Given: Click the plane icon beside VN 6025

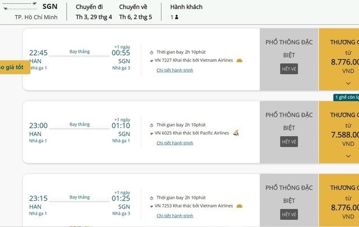Looking at the screenshot, I should tap(151, 133).
